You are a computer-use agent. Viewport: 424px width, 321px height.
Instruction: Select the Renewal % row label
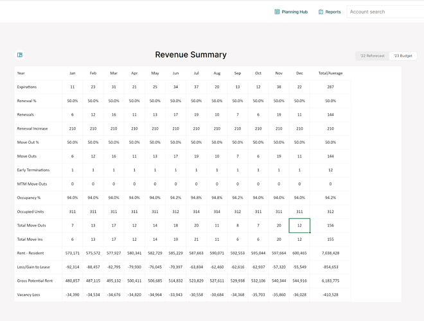[26, 101]
